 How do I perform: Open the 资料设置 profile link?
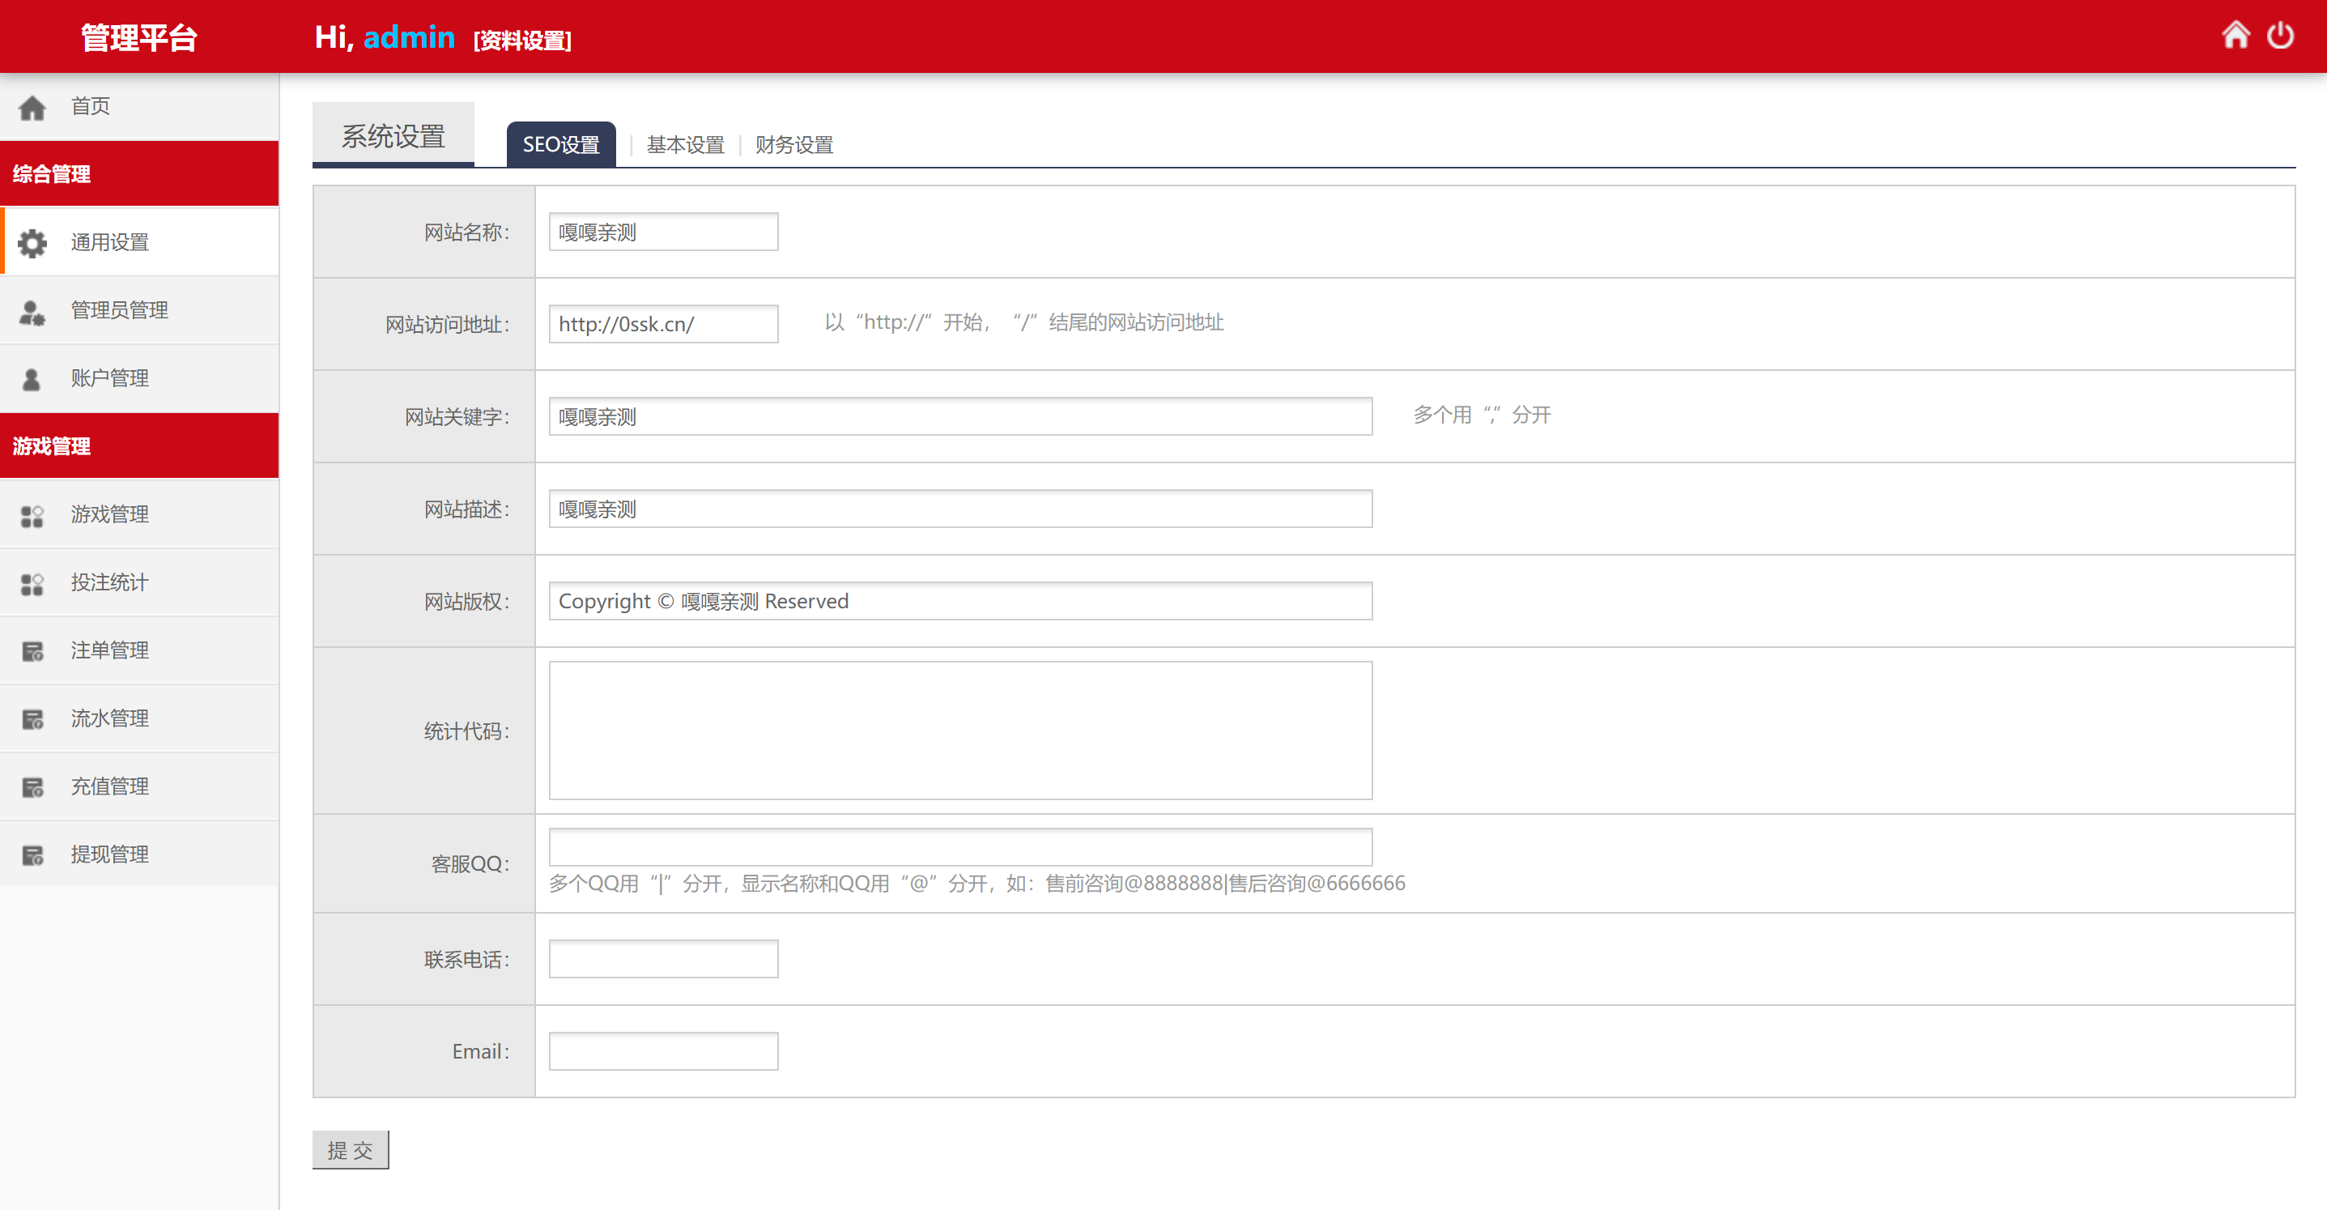[x=522, y=40]
